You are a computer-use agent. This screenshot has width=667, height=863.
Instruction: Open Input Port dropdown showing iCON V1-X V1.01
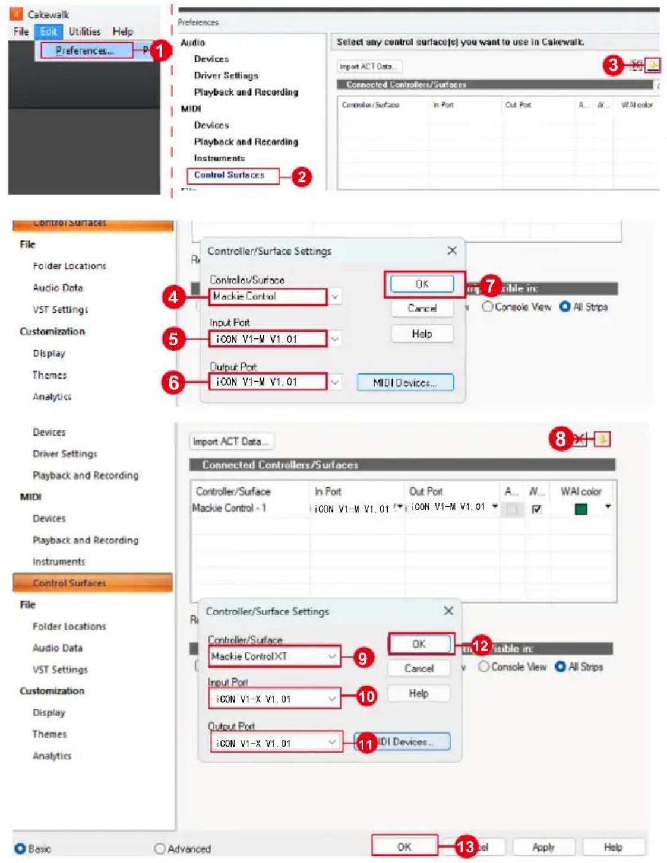332,699
